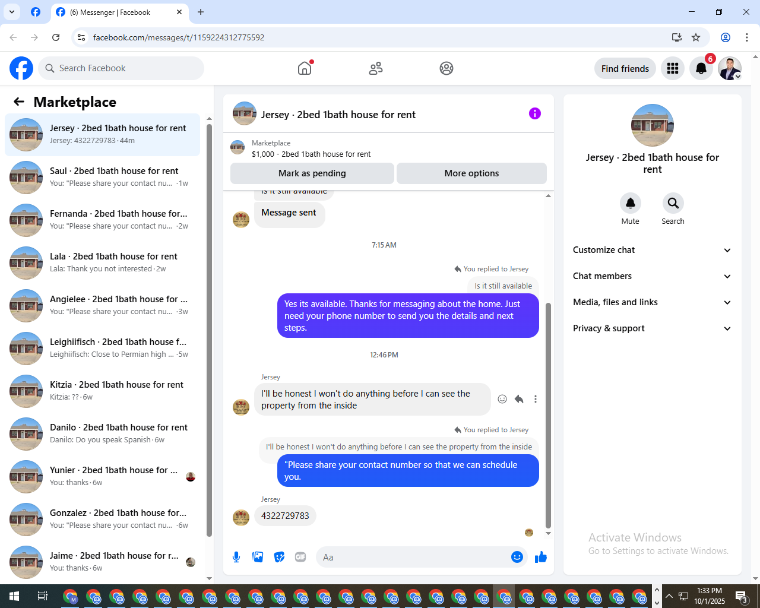Click the Search Facebook field
The height and width of the screenshot is (608, 760).
pyautogui.click(x=121, y=68)
